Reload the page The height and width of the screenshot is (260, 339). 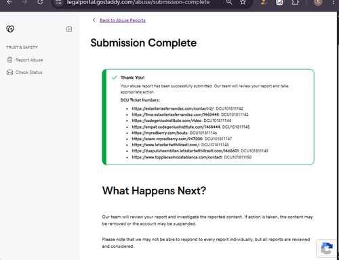coord(40,2)
